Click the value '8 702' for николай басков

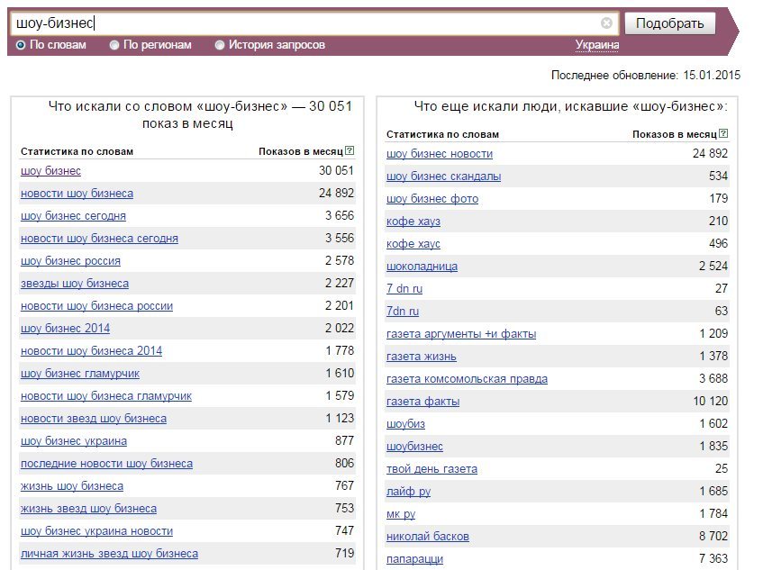click(713, 536)
